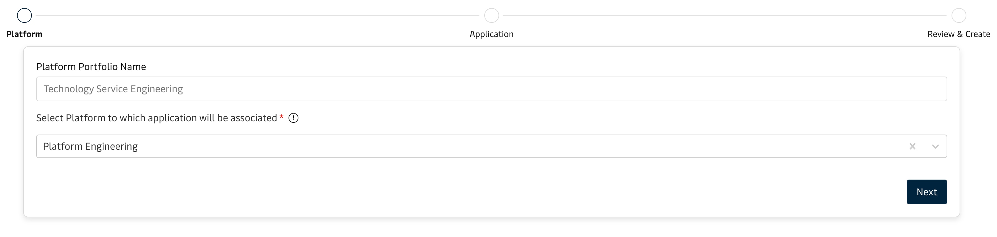The image size is (997, 237).
Task: Click the Platform Portfolio Name field label
Action: click(91, 66)
